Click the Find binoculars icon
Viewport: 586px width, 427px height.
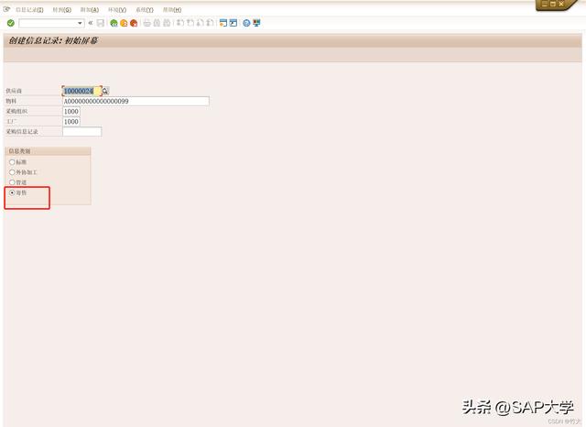coord(157,23)
